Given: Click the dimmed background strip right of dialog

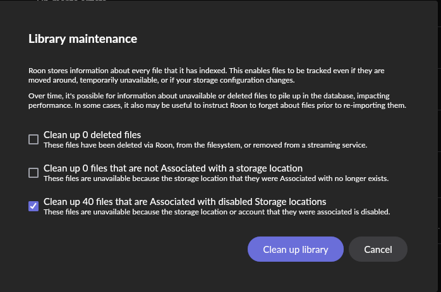Looking at the screenshot, I should (x=439, y=146).
